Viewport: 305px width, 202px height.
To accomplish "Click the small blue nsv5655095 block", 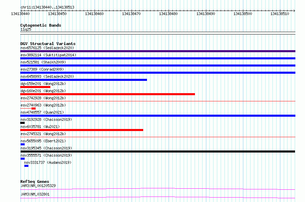I will point(22,144).
